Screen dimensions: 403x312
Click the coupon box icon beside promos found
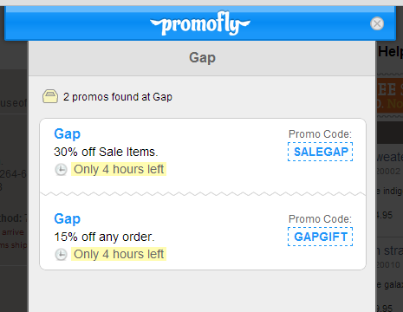[50, 96]
